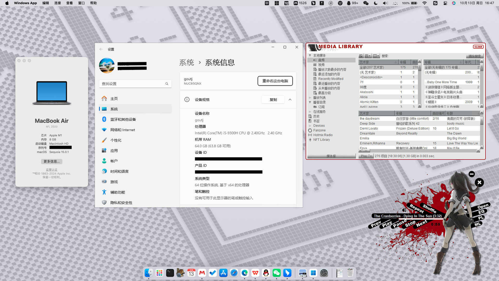This screenshot has width=499, height=281.
Task: Open Privacy & security settings (隐私和安全性)
Action: (x=135, y=203)
